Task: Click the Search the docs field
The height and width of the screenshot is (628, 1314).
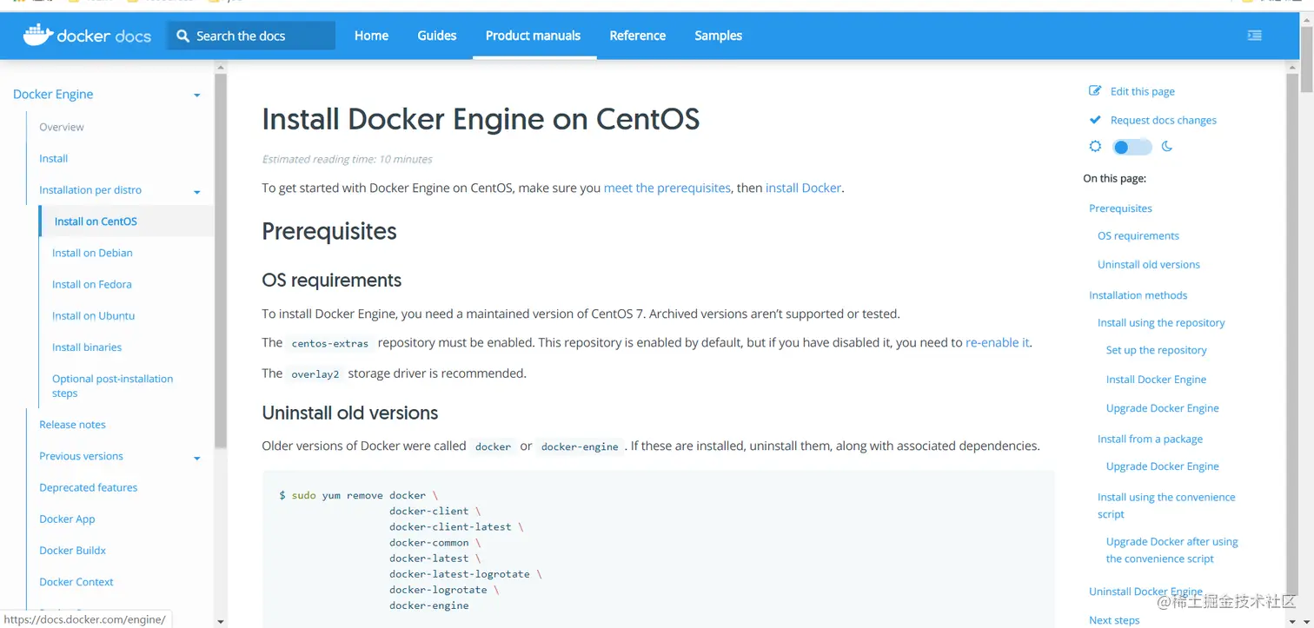Action: click(x=261, y=36)
